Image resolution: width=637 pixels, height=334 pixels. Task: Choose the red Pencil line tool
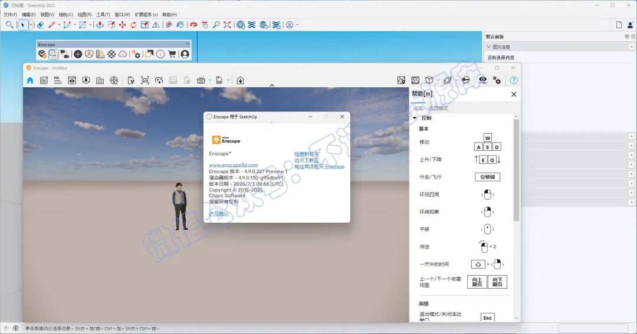51,25
